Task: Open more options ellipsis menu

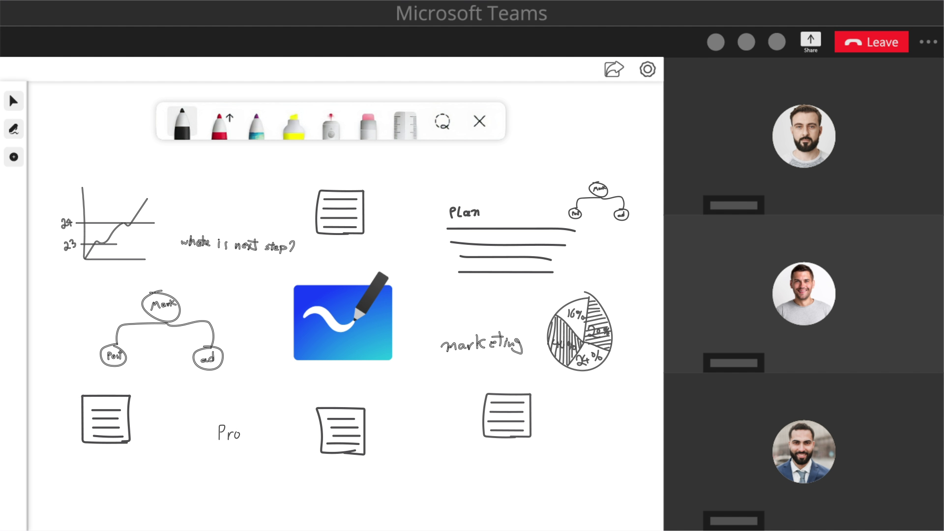Action: [x=928, y=42]
